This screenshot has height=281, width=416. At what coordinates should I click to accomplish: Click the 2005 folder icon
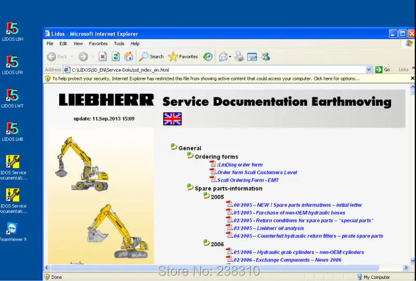point(206,195)
